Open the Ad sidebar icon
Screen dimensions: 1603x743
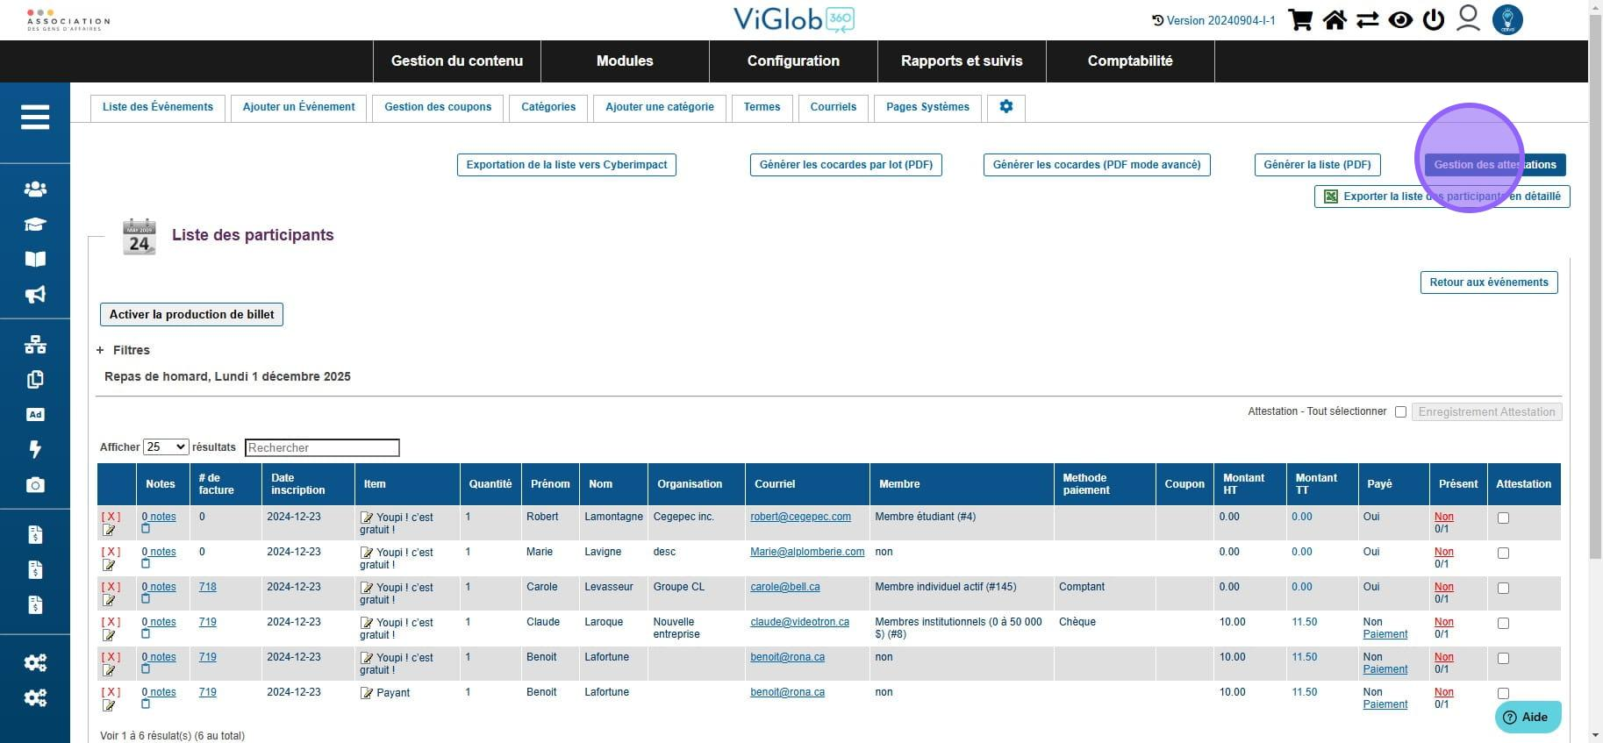point(35,414)
